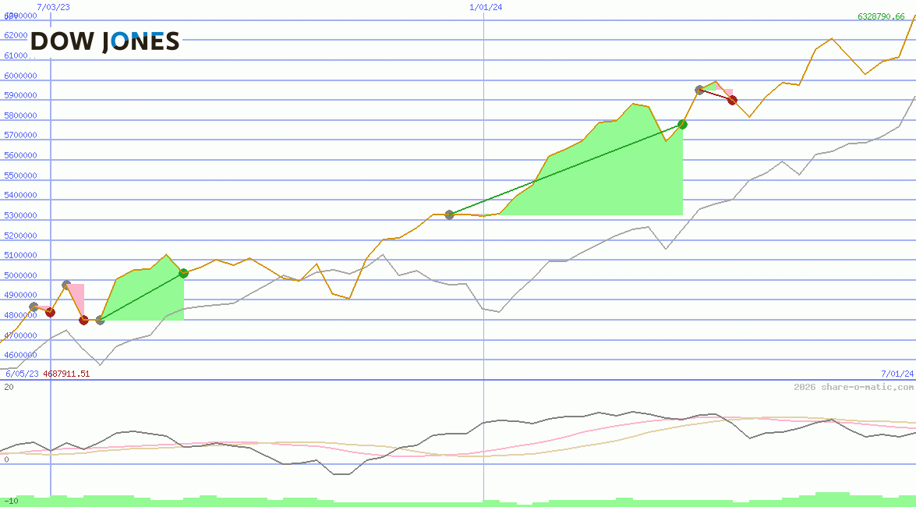
Task: Click red exit dot of the earliest small pink trade
Action: tap(50, 313)
